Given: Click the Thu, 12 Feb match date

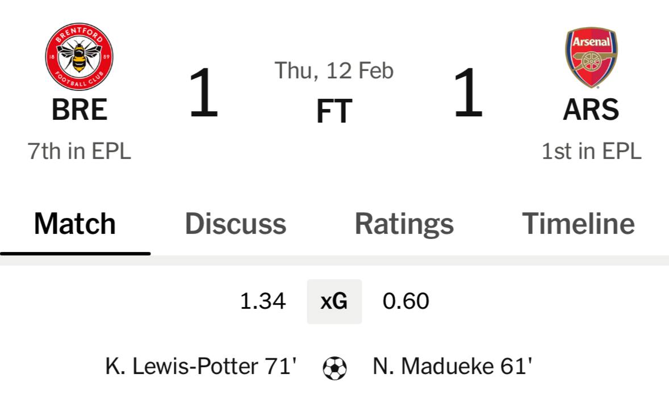Looking at the screenshot, I should click(334, 71).
